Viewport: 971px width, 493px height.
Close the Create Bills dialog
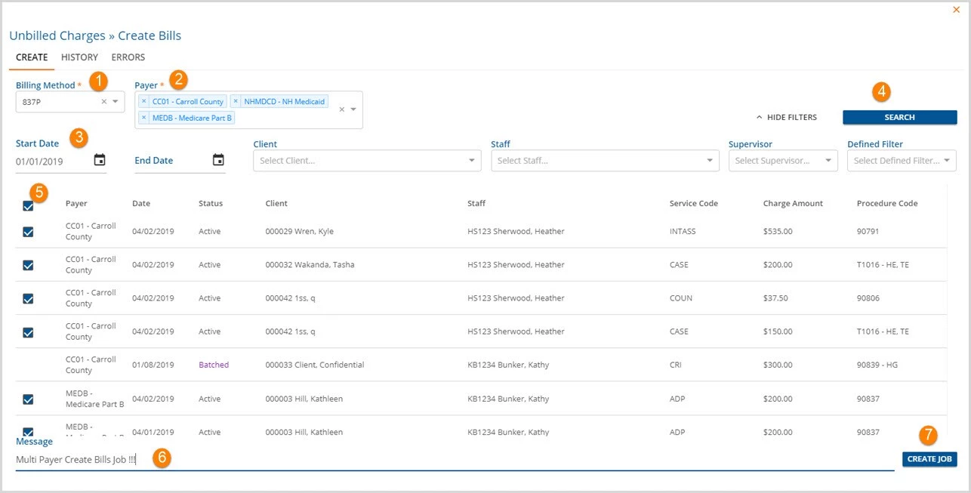(957, 10)
